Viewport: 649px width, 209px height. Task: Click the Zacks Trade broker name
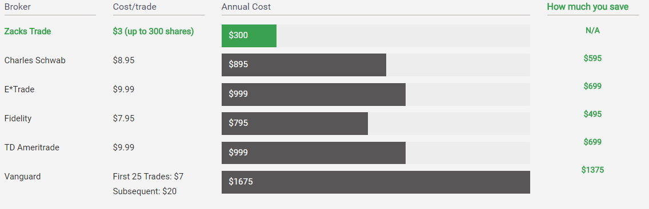pos(28,31)
